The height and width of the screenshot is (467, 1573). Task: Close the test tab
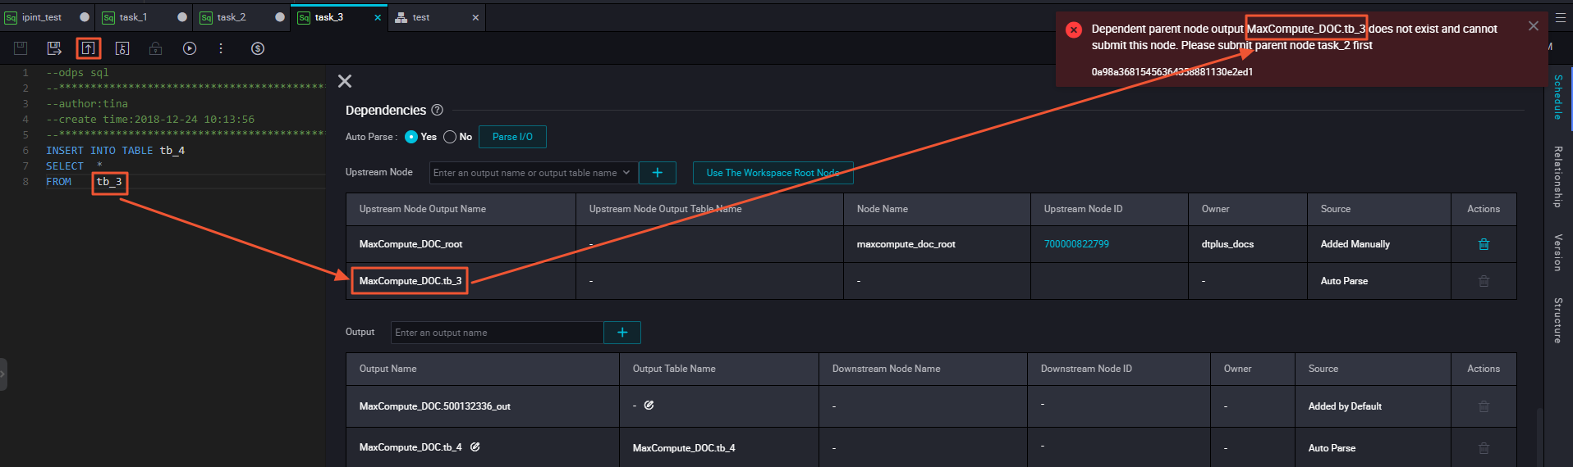click(475, 17)
